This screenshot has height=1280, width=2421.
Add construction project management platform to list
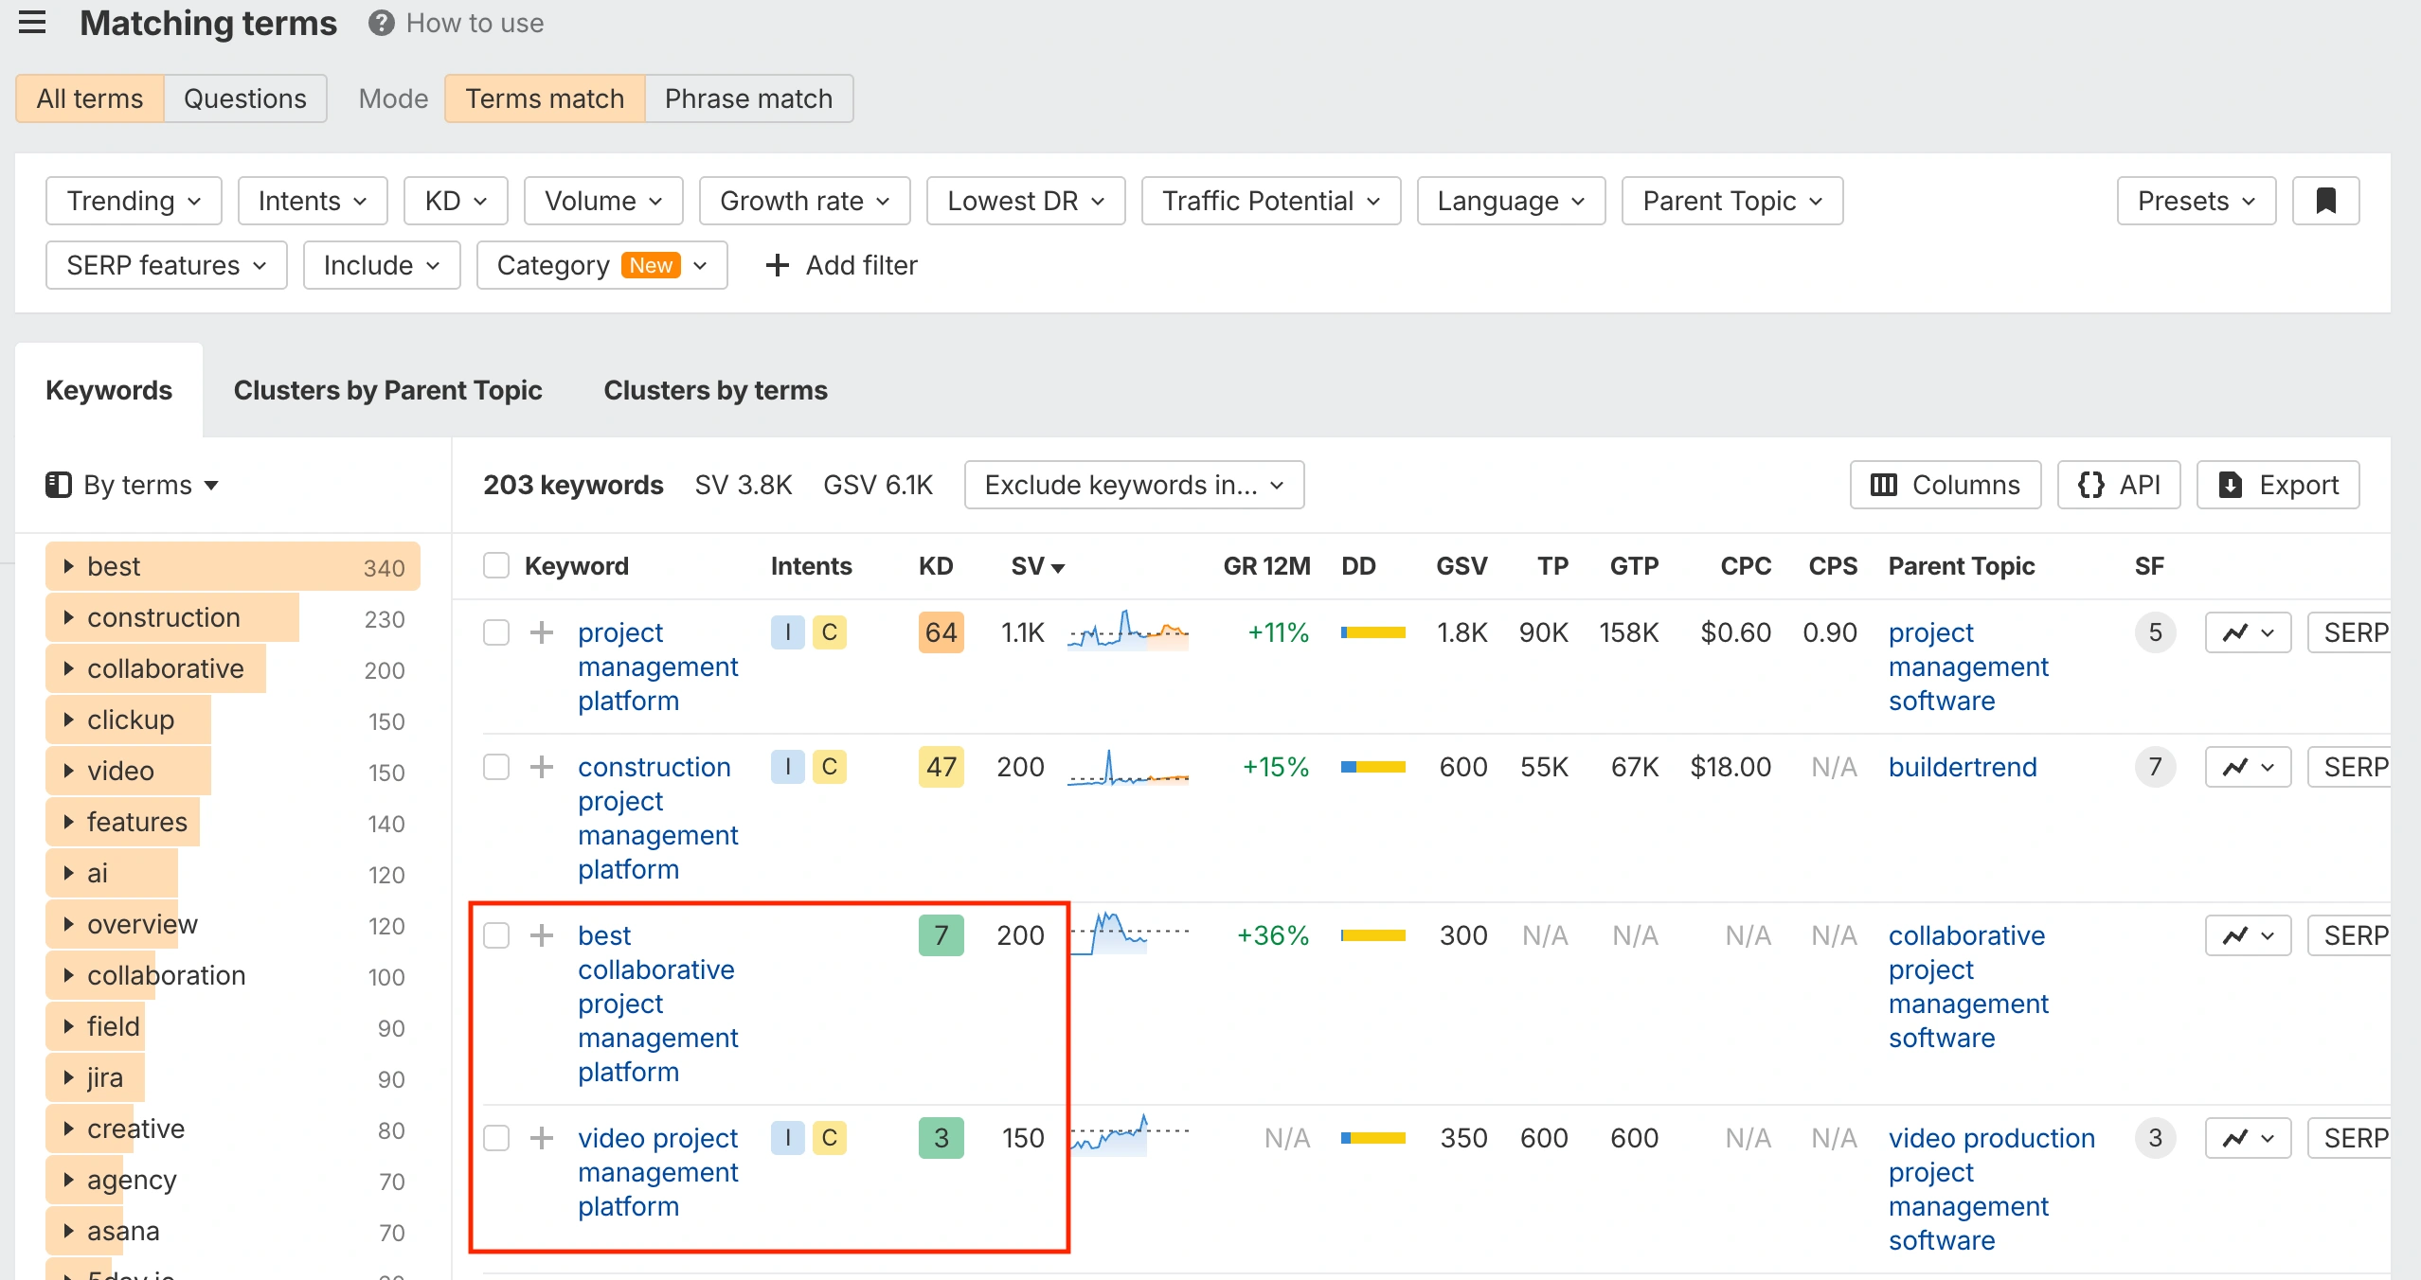[x=542, y=767]
